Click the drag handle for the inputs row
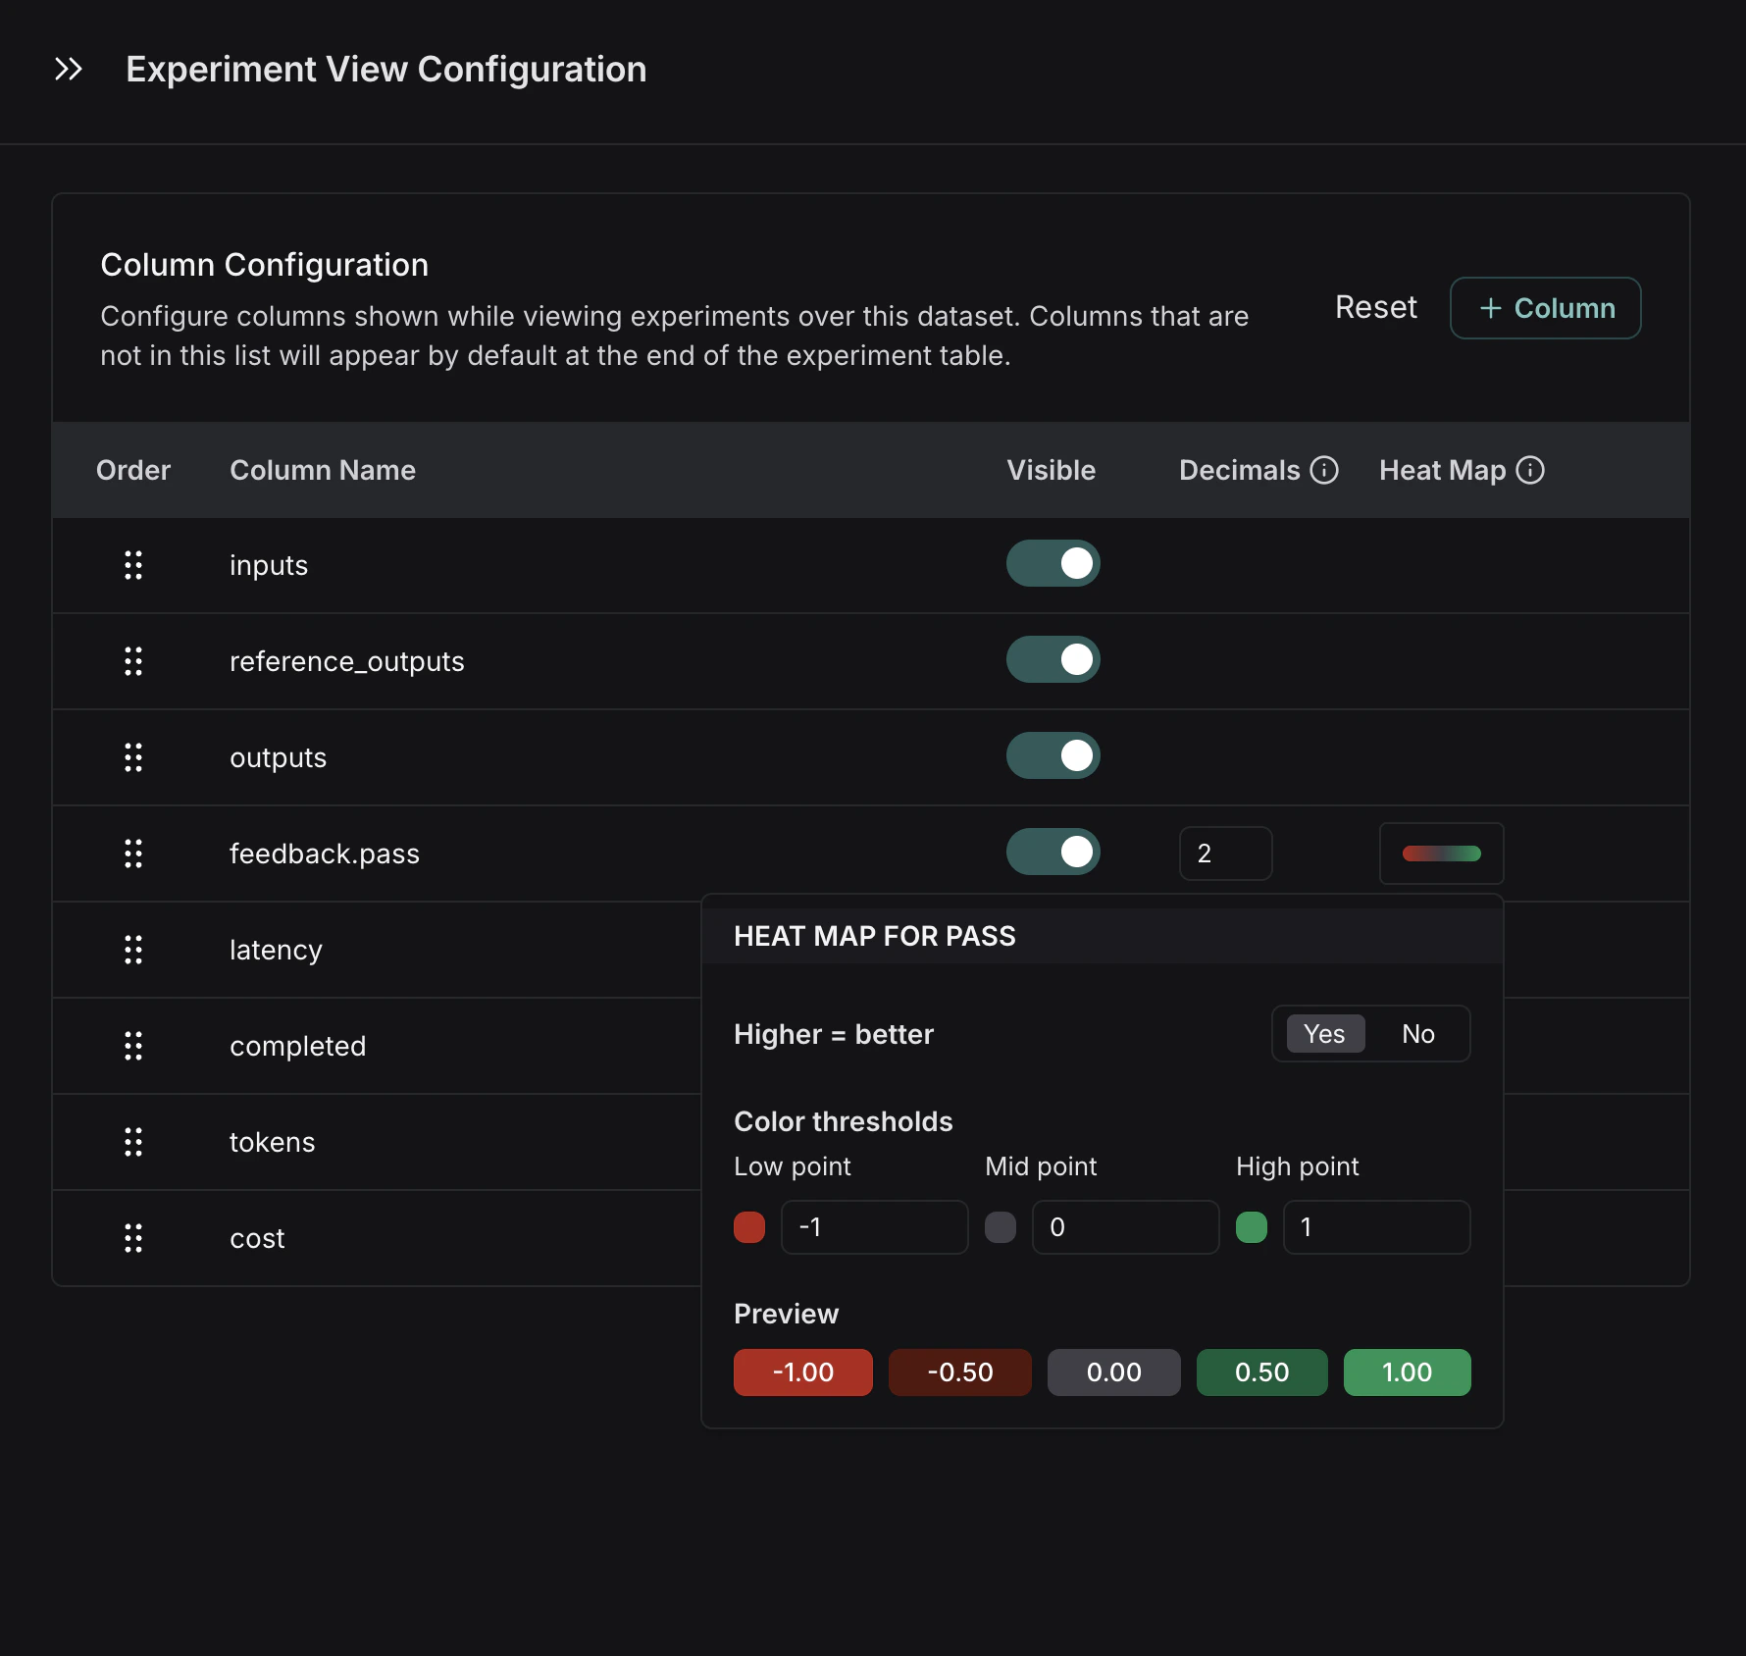This screenshot has width=1746, height=1656. tap(134, 565)
